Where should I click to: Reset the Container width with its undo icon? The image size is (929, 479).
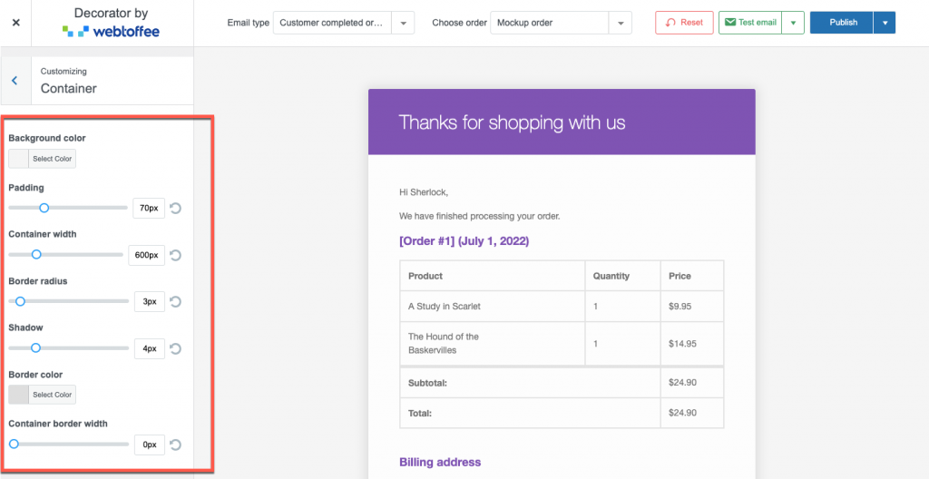175,255
